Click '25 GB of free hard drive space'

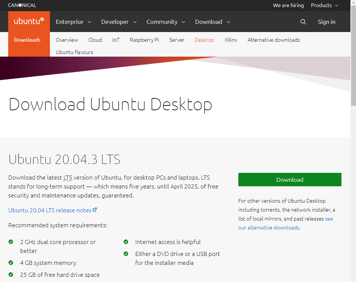tap(60, 275)
